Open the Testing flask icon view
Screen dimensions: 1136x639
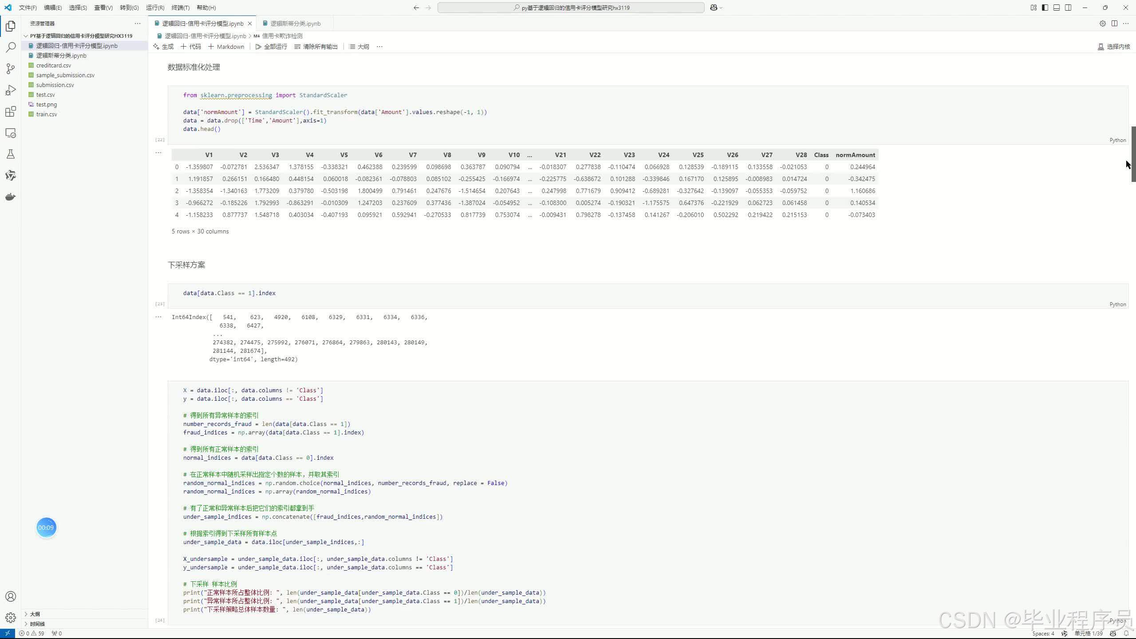[11, 154]
